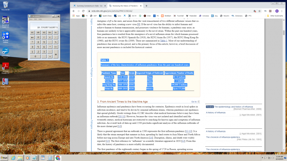This screenshot has width=287, height=161.
Task: Bookmark this page with the star icon
Action: coord(259,11)
